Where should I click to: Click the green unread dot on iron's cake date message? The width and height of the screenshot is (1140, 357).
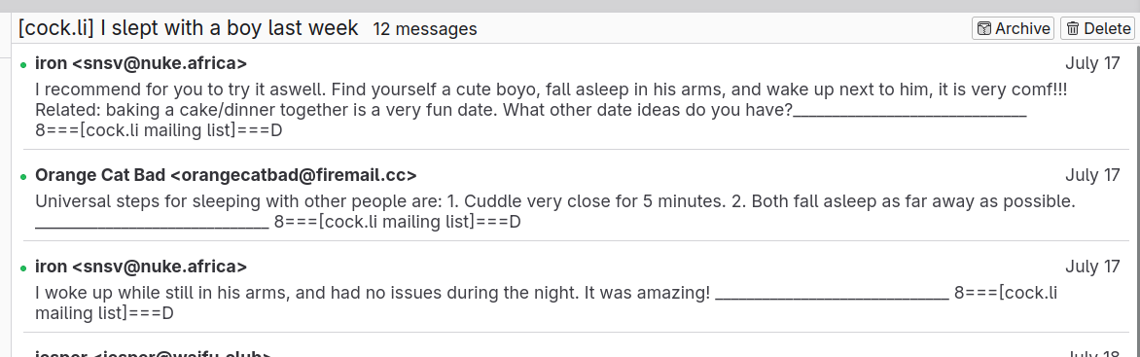coord(24,65)
